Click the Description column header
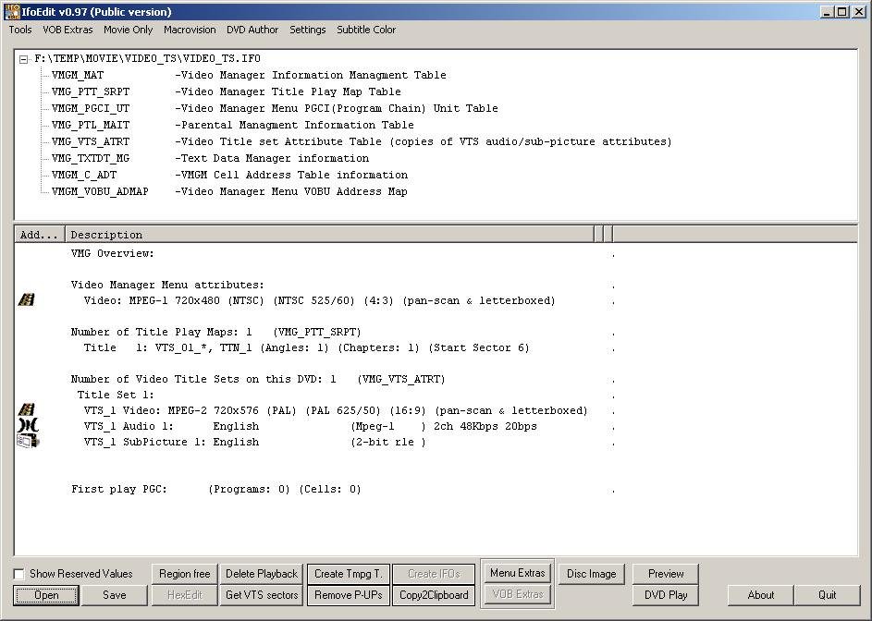872x621 pixels. pyautogui.click(x=330, y=235)
